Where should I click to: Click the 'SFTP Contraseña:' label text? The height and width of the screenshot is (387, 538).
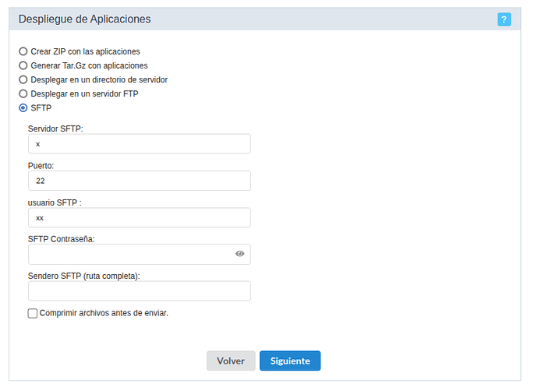[x=61, y=239]
